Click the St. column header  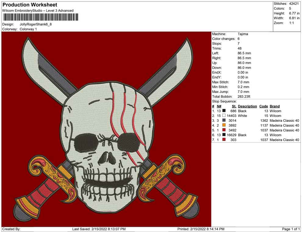click(234, 106)
